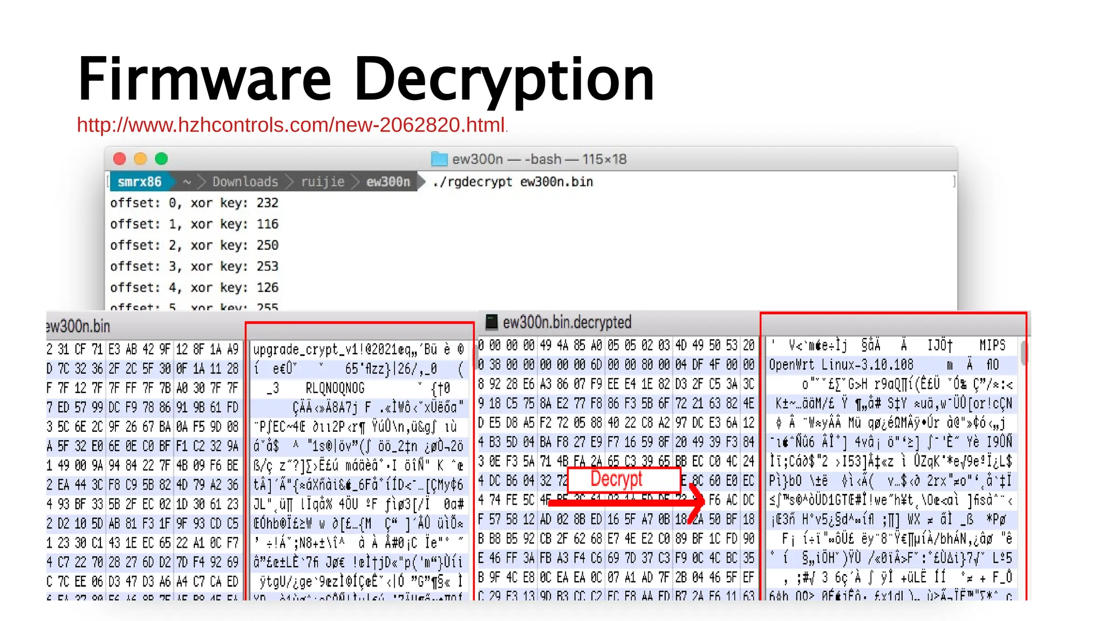Click hex row '7C 32 36 2F 2C 5F' in ew300n.bin
This screenshot has height=621, width=1105.
coord(142,369)
